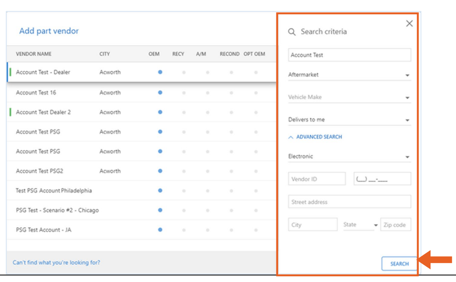
Task: Click the OPT OEM column header
Action: pyautogui.click(x=254, y=54)
